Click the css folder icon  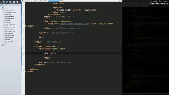click(x=3, y=7)
